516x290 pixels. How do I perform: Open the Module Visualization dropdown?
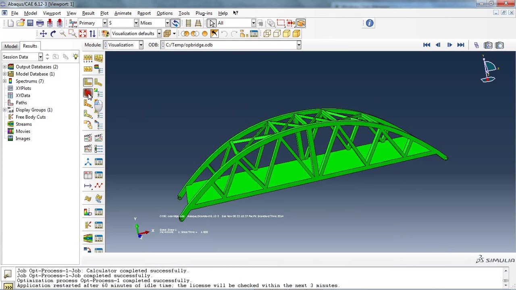[141, 45]
